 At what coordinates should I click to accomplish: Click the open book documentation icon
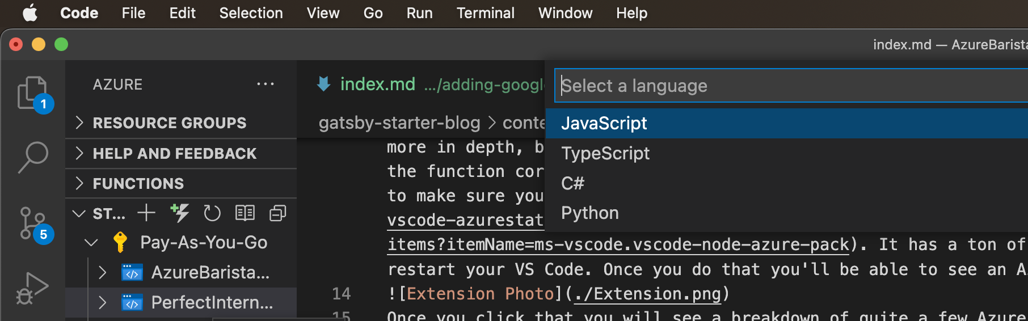[245, 213]
